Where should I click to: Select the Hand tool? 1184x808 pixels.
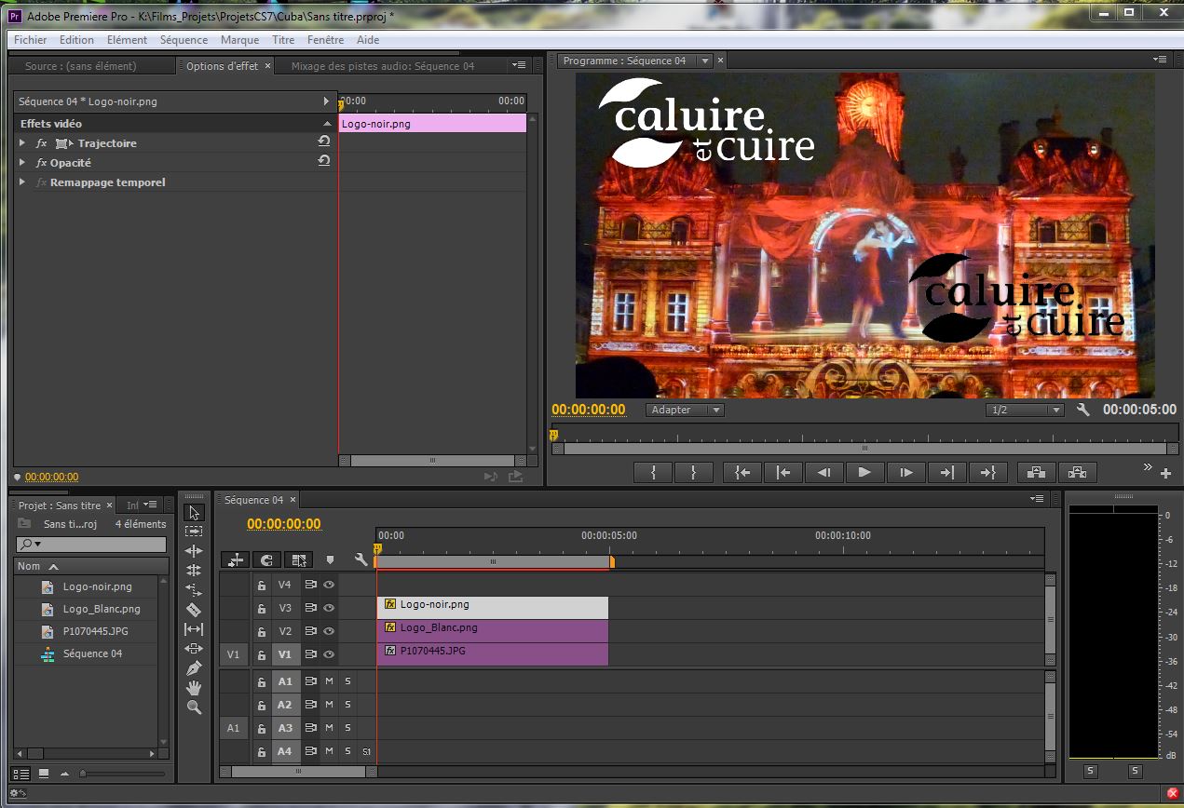click(x=194, y=688)
